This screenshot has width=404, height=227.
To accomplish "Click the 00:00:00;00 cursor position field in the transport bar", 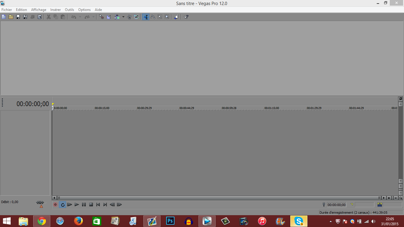I will (x=336, y=205).
